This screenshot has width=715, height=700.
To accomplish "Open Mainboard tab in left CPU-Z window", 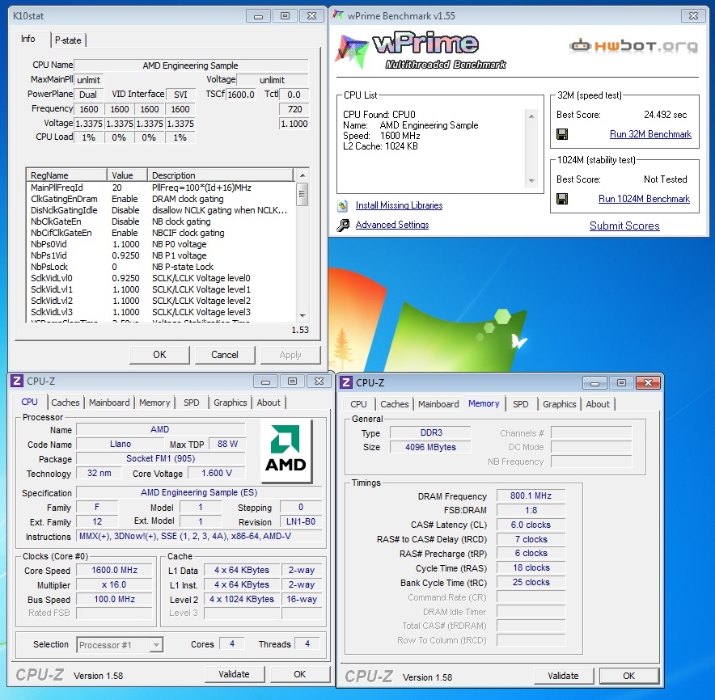I will pyautogui.click(x=109, y=403).
